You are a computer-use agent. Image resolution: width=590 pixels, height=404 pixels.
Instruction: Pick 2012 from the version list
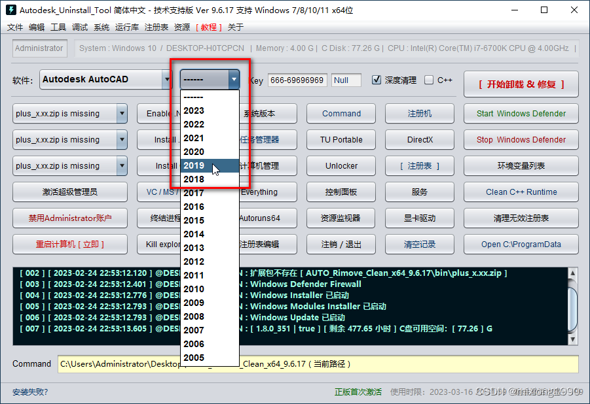point(210,261)
